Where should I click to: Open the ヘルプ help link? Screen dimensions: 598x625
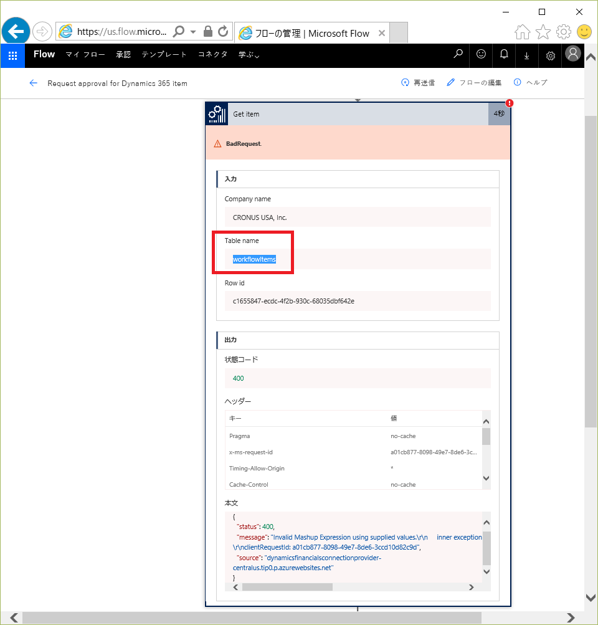click(x=531, y=82)
